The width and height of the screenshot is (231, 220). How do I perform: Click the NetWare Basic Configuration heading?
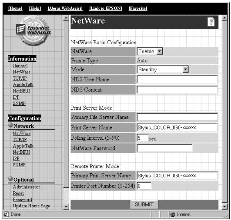(x=104, y=43)
